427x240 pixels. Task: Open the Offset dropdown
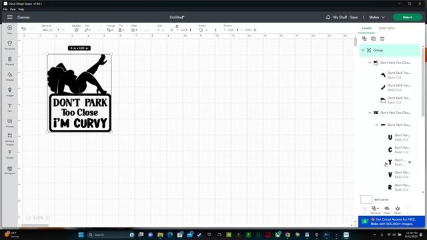tap(133, 30)
